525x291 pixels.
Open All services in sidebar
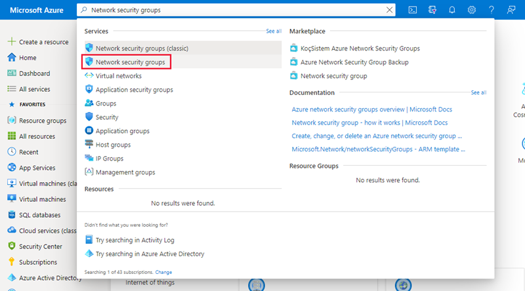point(35,89)
